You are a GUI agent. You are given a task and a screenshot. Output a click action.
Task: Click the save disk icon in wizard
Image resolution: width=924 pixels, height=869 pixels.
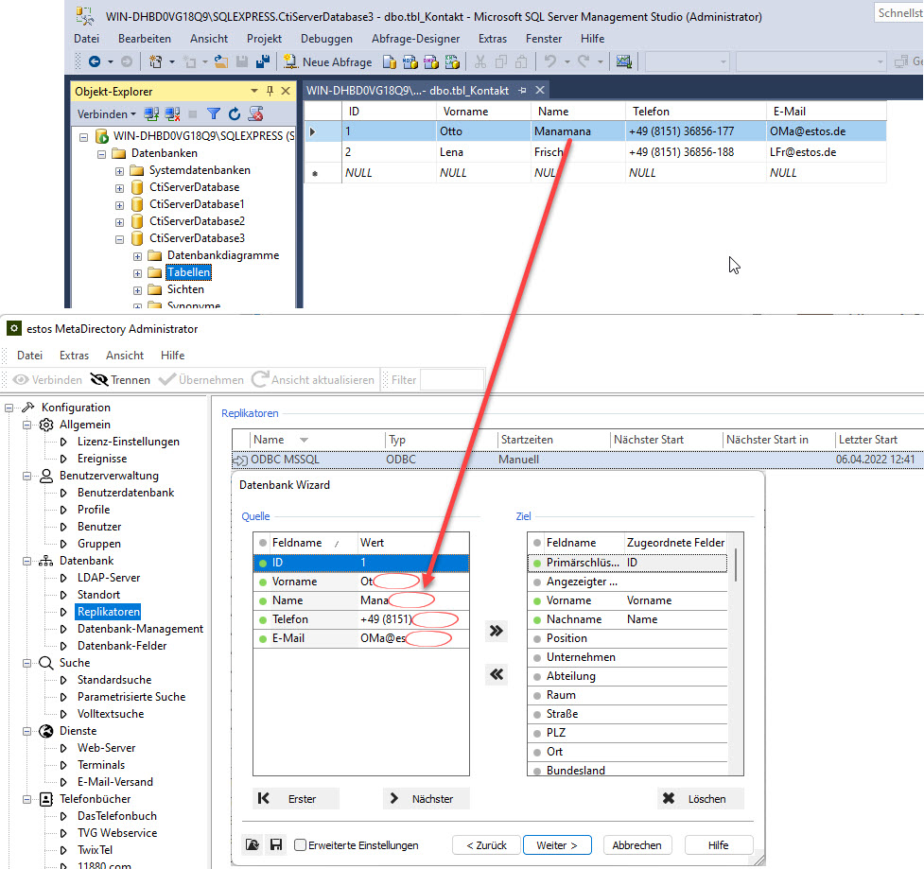click(x=276, y=844)
